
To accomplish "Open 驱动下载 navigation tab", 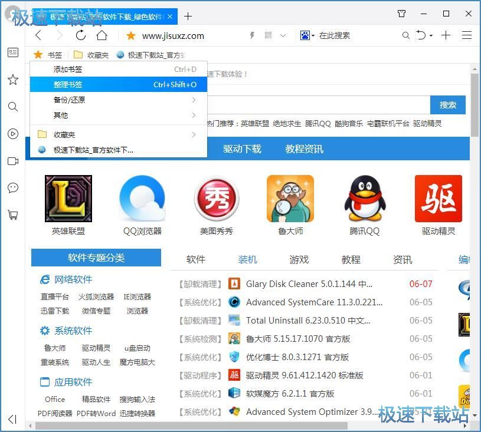I will (242, 149).
